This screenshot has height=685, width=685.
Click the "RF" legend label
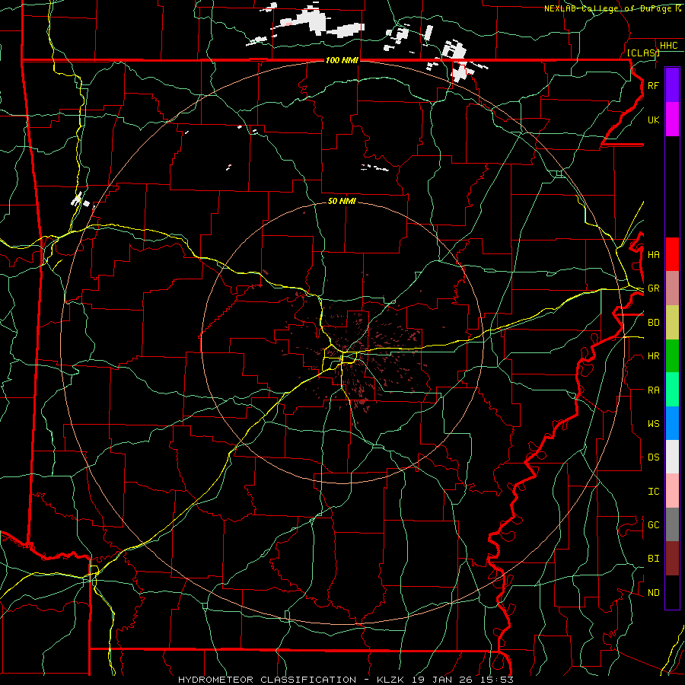coord(654,85)
